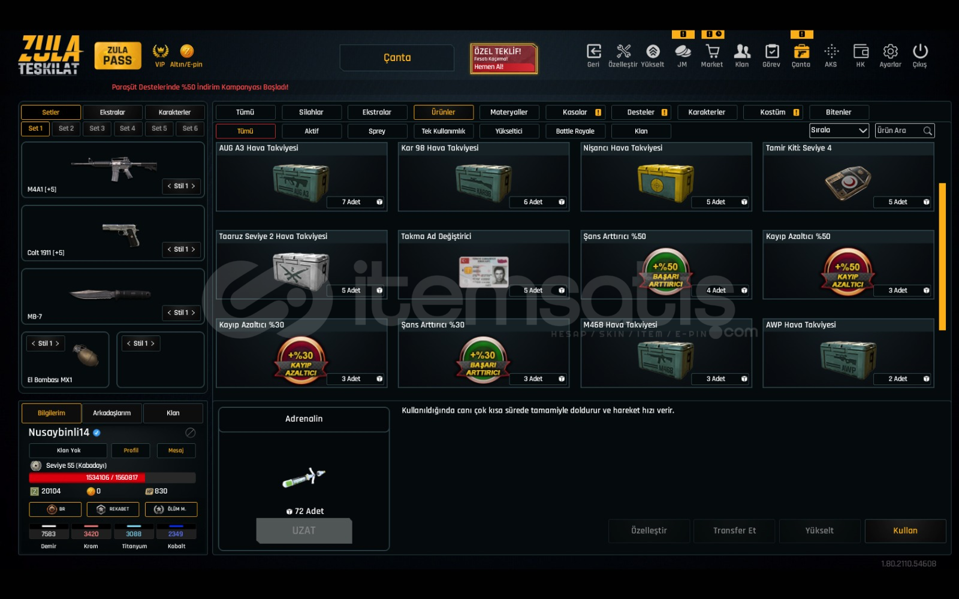Image resolution: width=959 pixels, height=599 pixels.
Task: Switch to Set 2 loadout tab
Action: tap(67, 129)
